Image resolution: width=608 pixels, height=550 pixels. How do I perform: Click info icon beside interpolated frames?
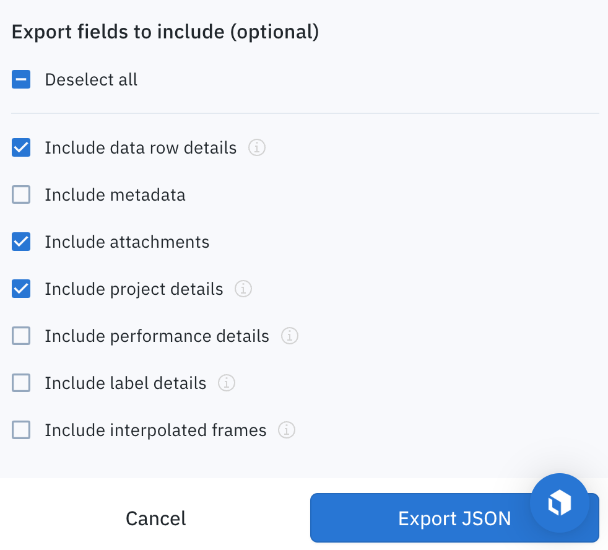point(287,430)
